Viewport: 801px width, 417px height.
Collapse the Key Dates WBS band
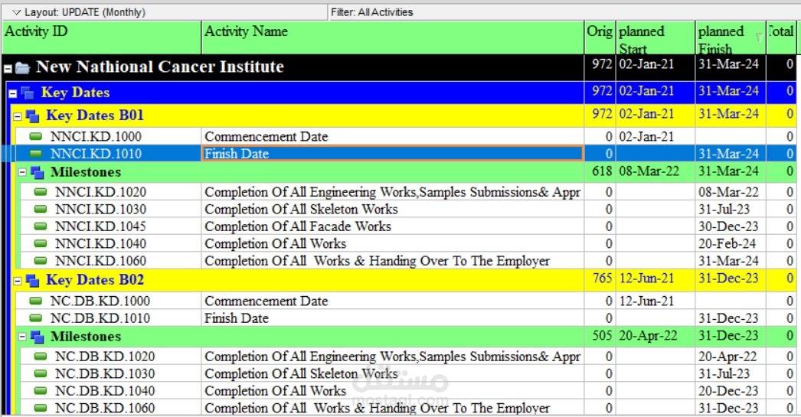[x=13, y=93]
